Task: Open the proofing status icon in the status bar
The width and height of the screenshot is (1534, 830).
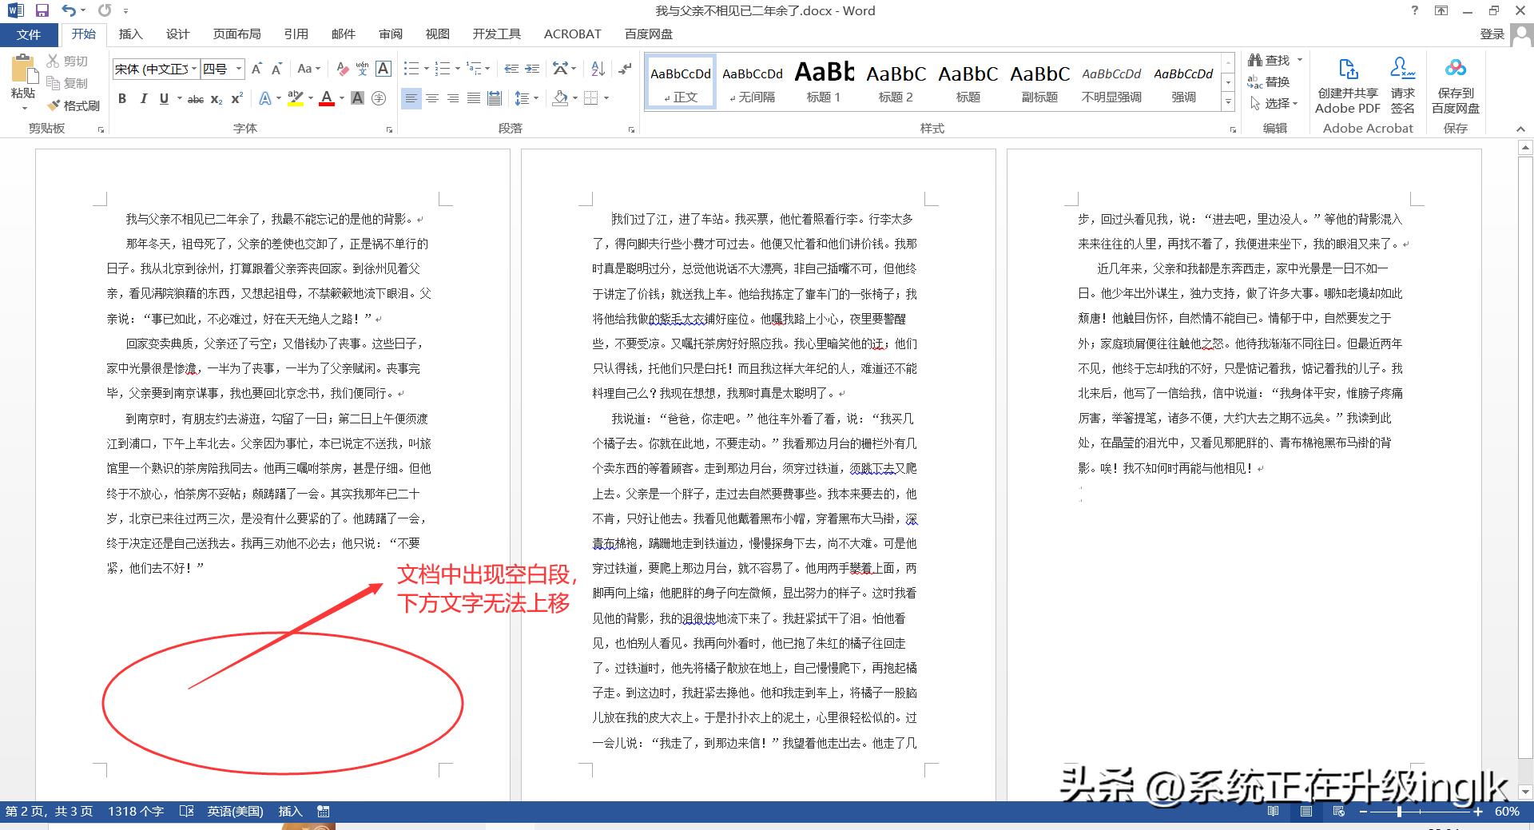Action: coord(187,812)
